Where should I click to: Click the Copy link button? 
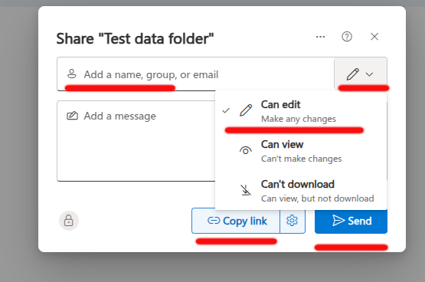coord(236,221)
